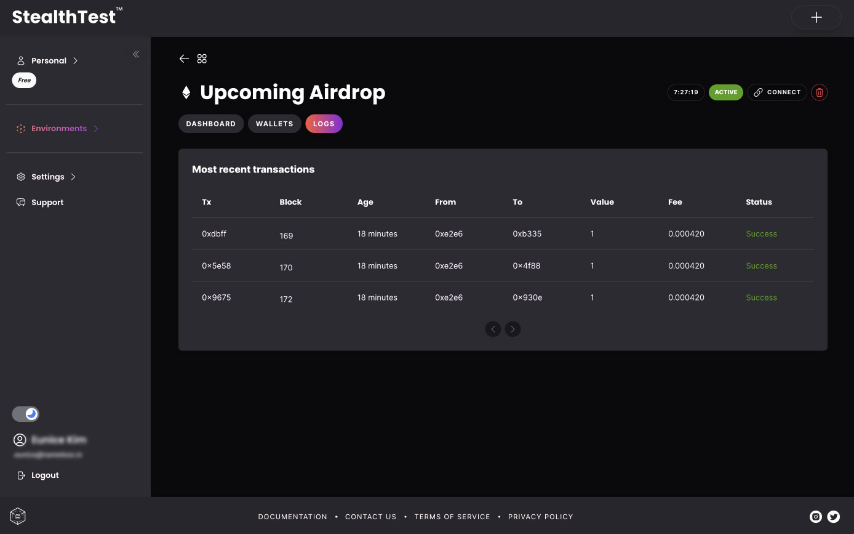Switch to the Dashboard tab

pos(211,124)
